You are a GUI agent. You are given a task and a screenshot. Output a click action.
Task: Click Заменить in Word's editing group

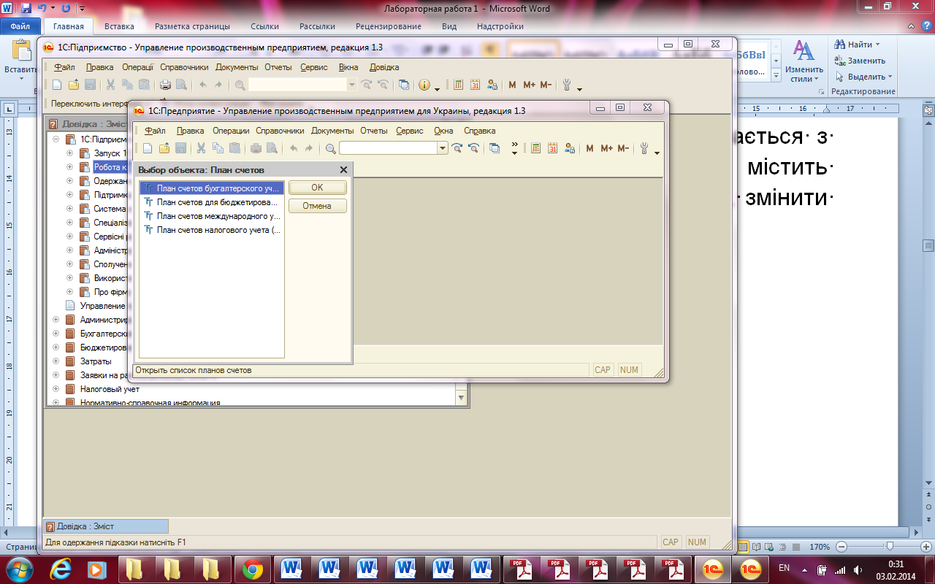coord(860,61)
